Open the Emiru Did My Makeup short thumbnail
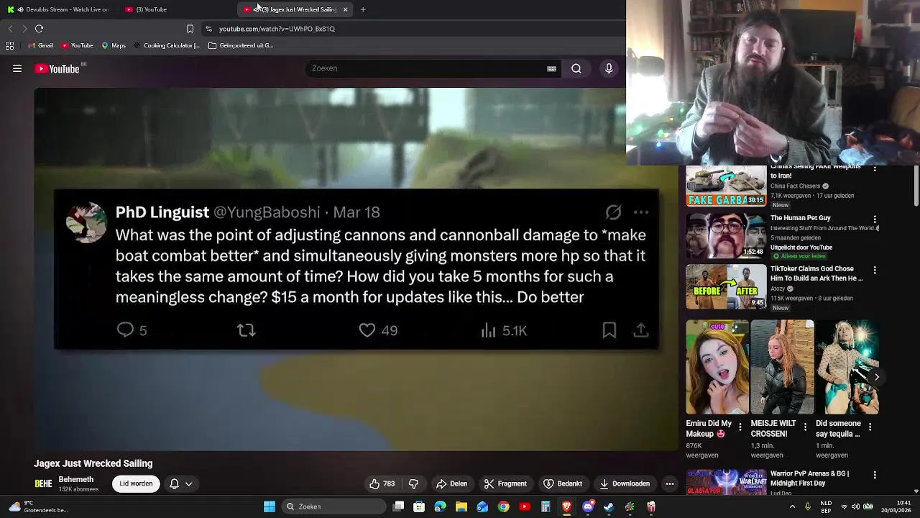Viewport: 920px width, 518px height. [x=717, y=367]
